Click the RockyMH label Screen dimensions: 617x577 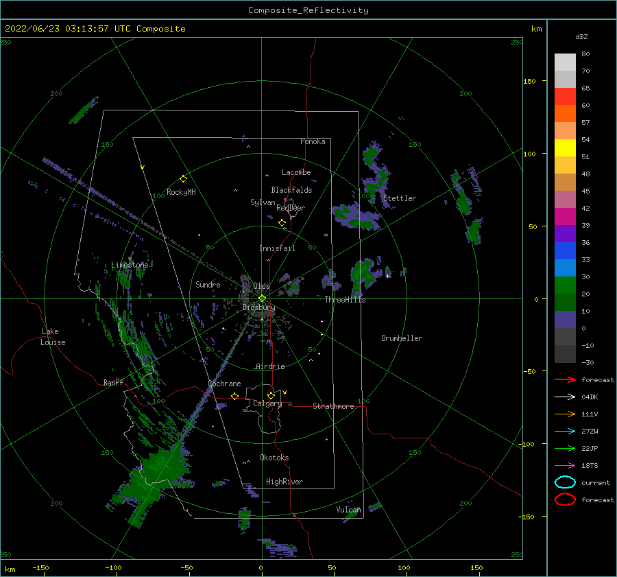coord(181,192)
